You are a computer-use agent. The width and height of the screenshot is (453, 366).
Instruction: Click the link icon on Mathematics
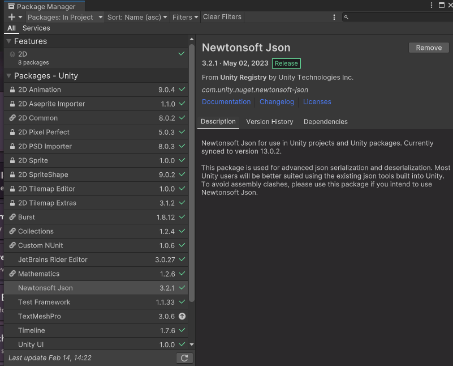pos(12,274)
